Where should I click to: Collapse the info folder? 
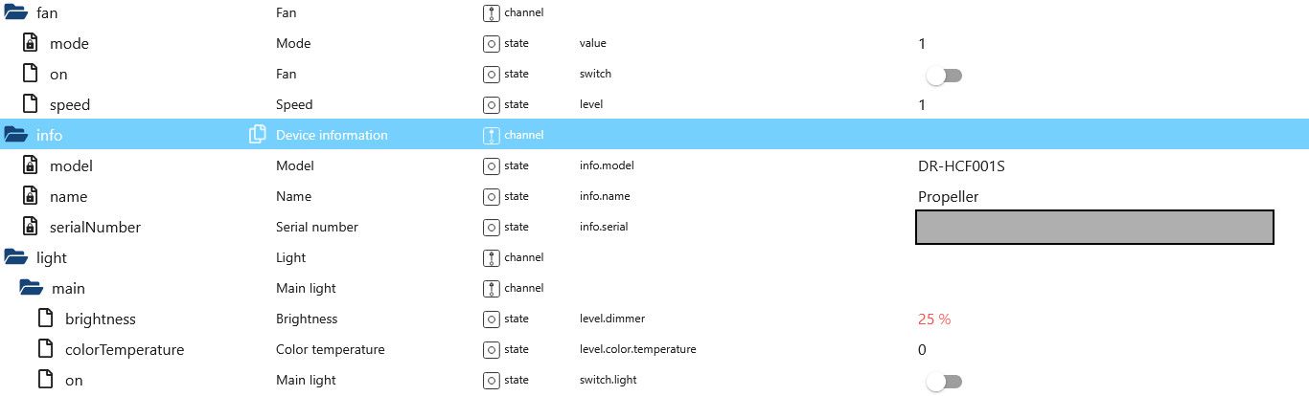[15, 135]
